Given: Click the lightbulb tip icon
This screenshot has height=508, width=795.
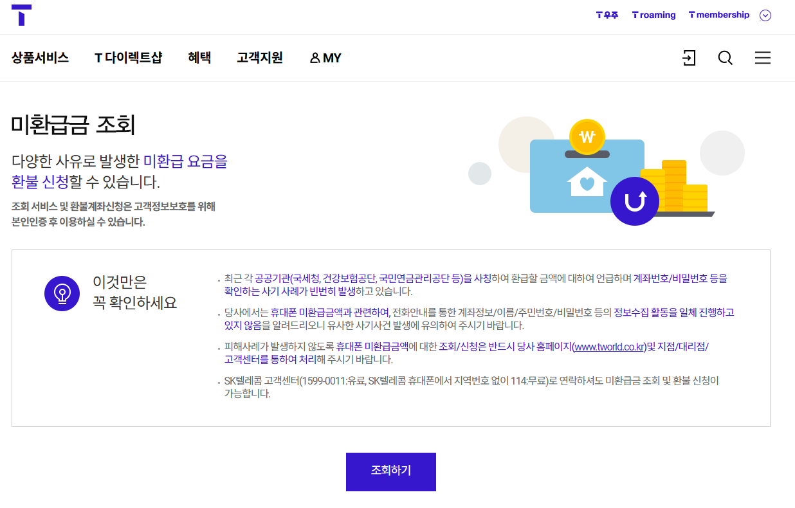Looking at the screenshot, I should coord(62,293).
